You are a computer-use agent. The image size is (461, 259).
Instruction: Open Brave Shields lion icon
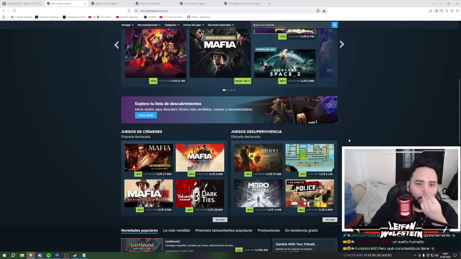pos(318,11)
